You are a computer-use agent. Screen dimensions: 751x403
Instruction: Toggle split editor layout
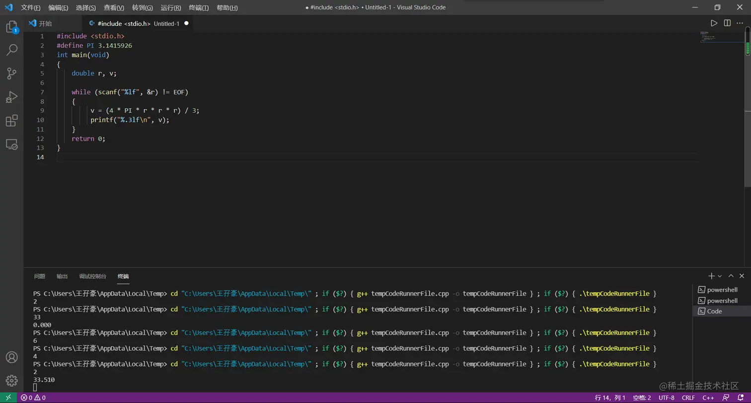727,23
